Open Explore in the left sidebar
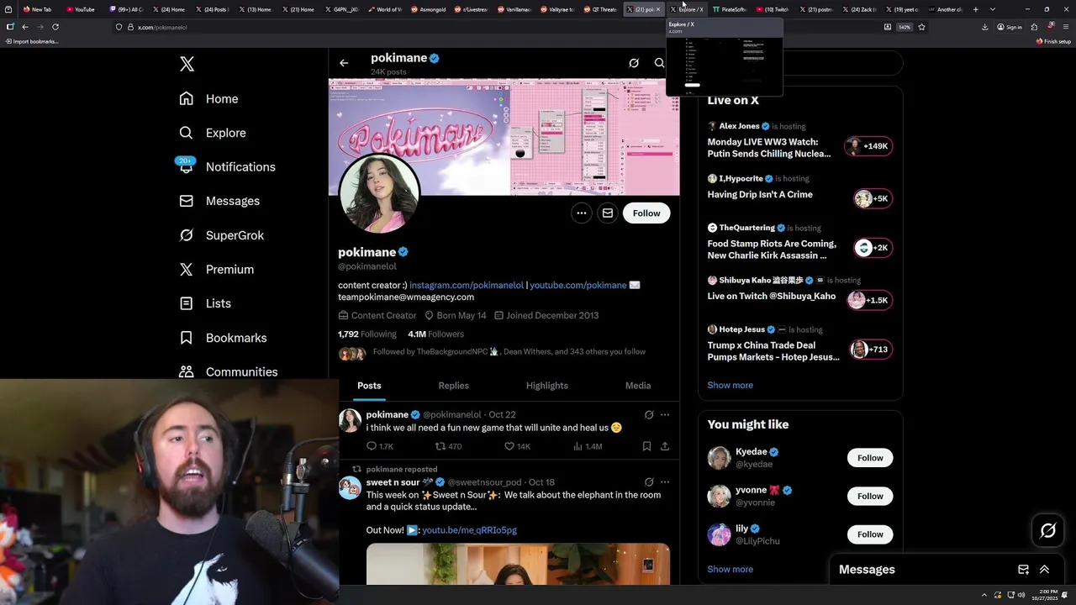 (213, 133)
